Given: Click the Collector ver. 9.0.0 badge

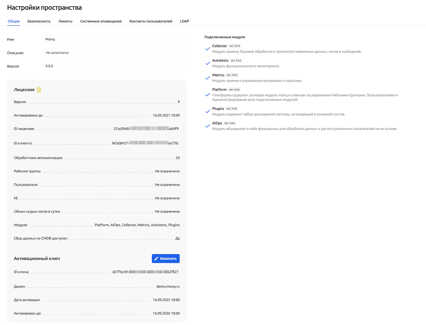Looking at the screenshot, I should pos(235,46).
